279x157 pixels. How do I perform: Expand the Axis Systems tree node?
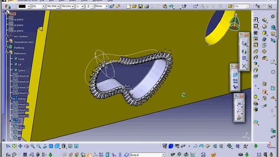7,36
